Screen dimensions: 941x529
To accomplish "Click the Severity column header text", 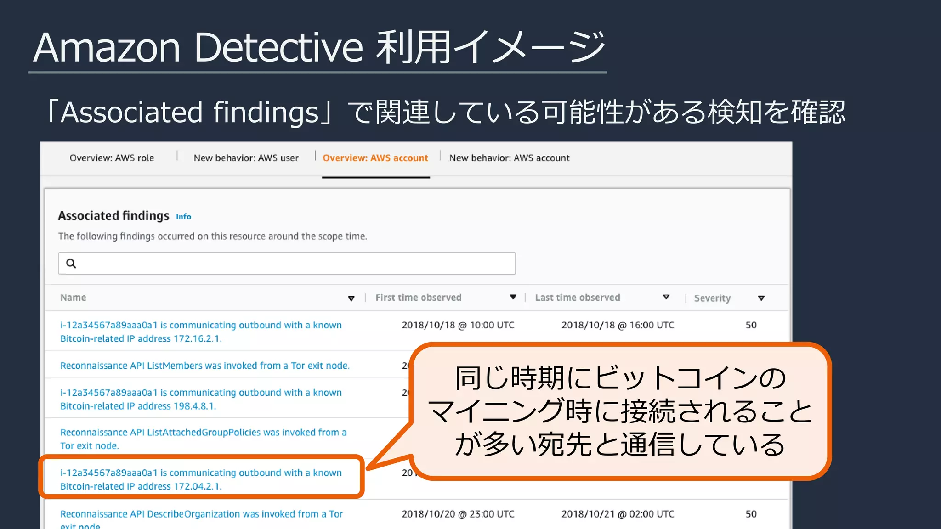I will [712, 298].
